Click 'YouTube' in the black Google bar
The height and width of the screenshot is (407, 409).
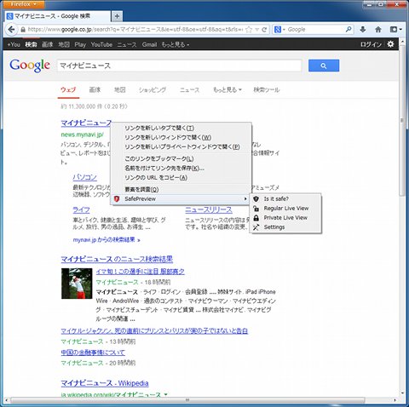click(x=101, y=44)
